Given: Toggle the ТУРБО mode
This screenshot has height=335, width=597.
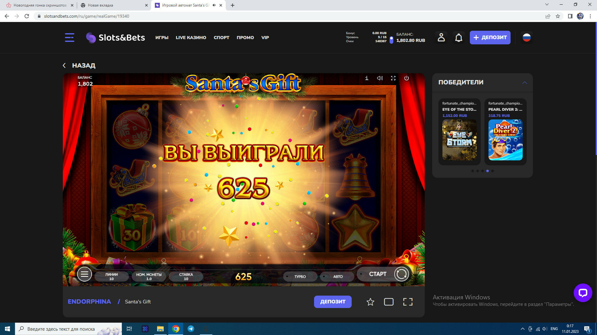Looking at the screenshot, I should [x=300, y=276].
